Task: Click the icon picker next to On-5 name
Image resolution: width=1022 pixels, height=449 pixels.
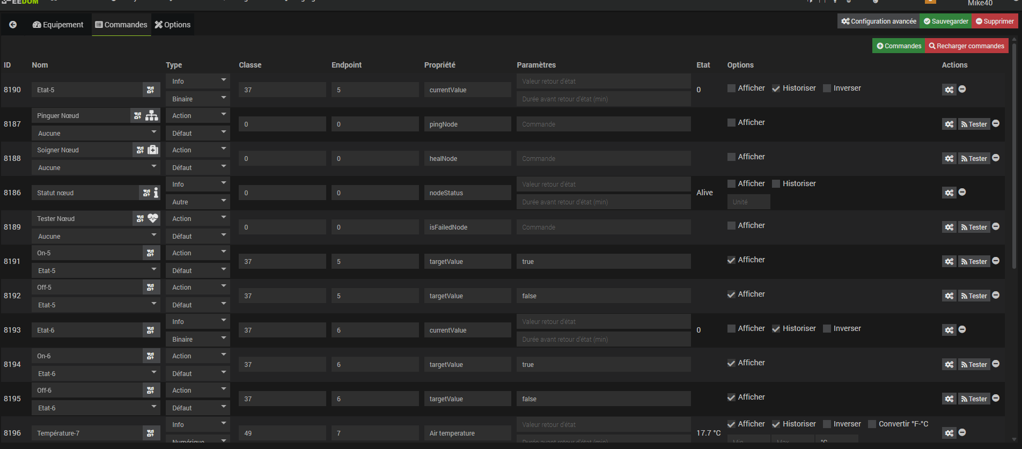Action: click(151, 253)
